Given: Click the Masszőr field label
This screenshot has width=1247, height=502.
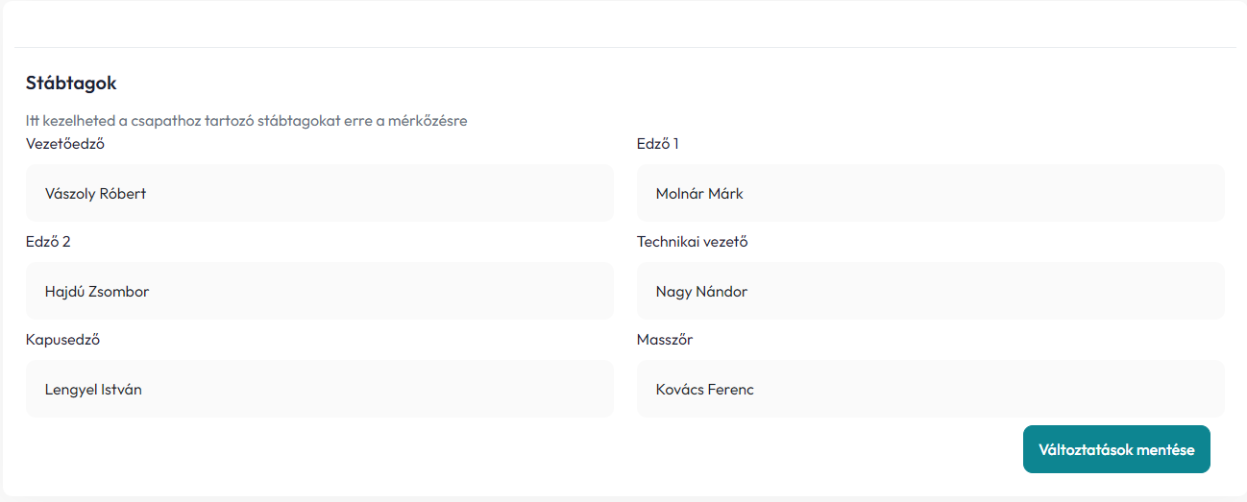Looking at the screenshot, I should tap(665, 340).
